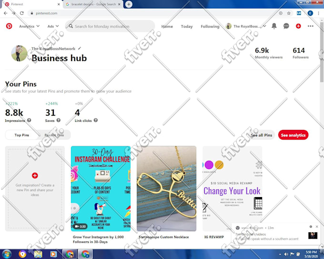The image size is (324, 259).
Task: Open the Change Your Look pin
Action: click(232, 189)
